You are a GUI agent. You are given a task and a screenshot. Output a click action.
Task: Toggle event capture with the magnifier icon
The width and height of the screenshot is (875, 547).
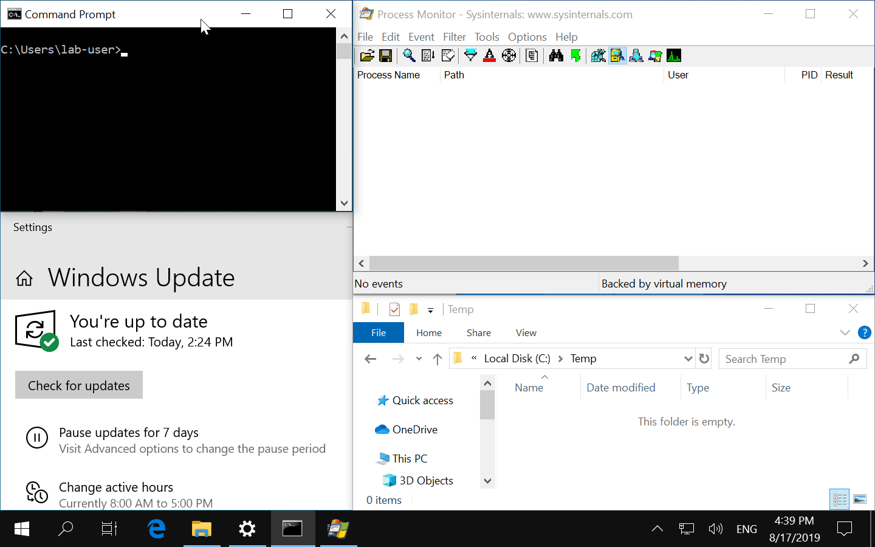click(x=409, y=56)
